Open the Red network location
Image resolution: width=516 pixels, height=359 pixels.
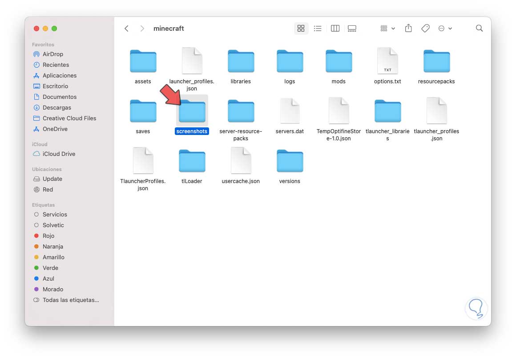pyautogui.click(x=43, y=190)
